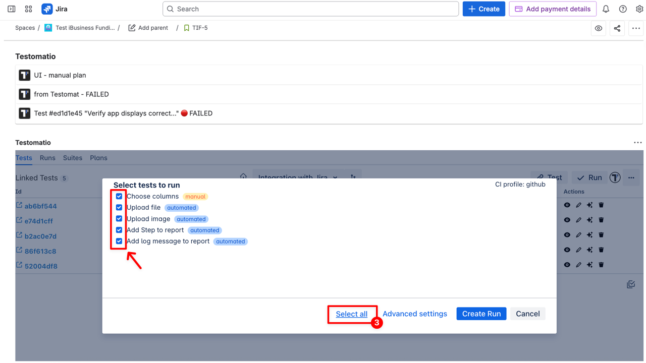The height and width of the screenshot is (363, 646).
Task: Switch to the Runs tab
Action: [x=47, y=158]
